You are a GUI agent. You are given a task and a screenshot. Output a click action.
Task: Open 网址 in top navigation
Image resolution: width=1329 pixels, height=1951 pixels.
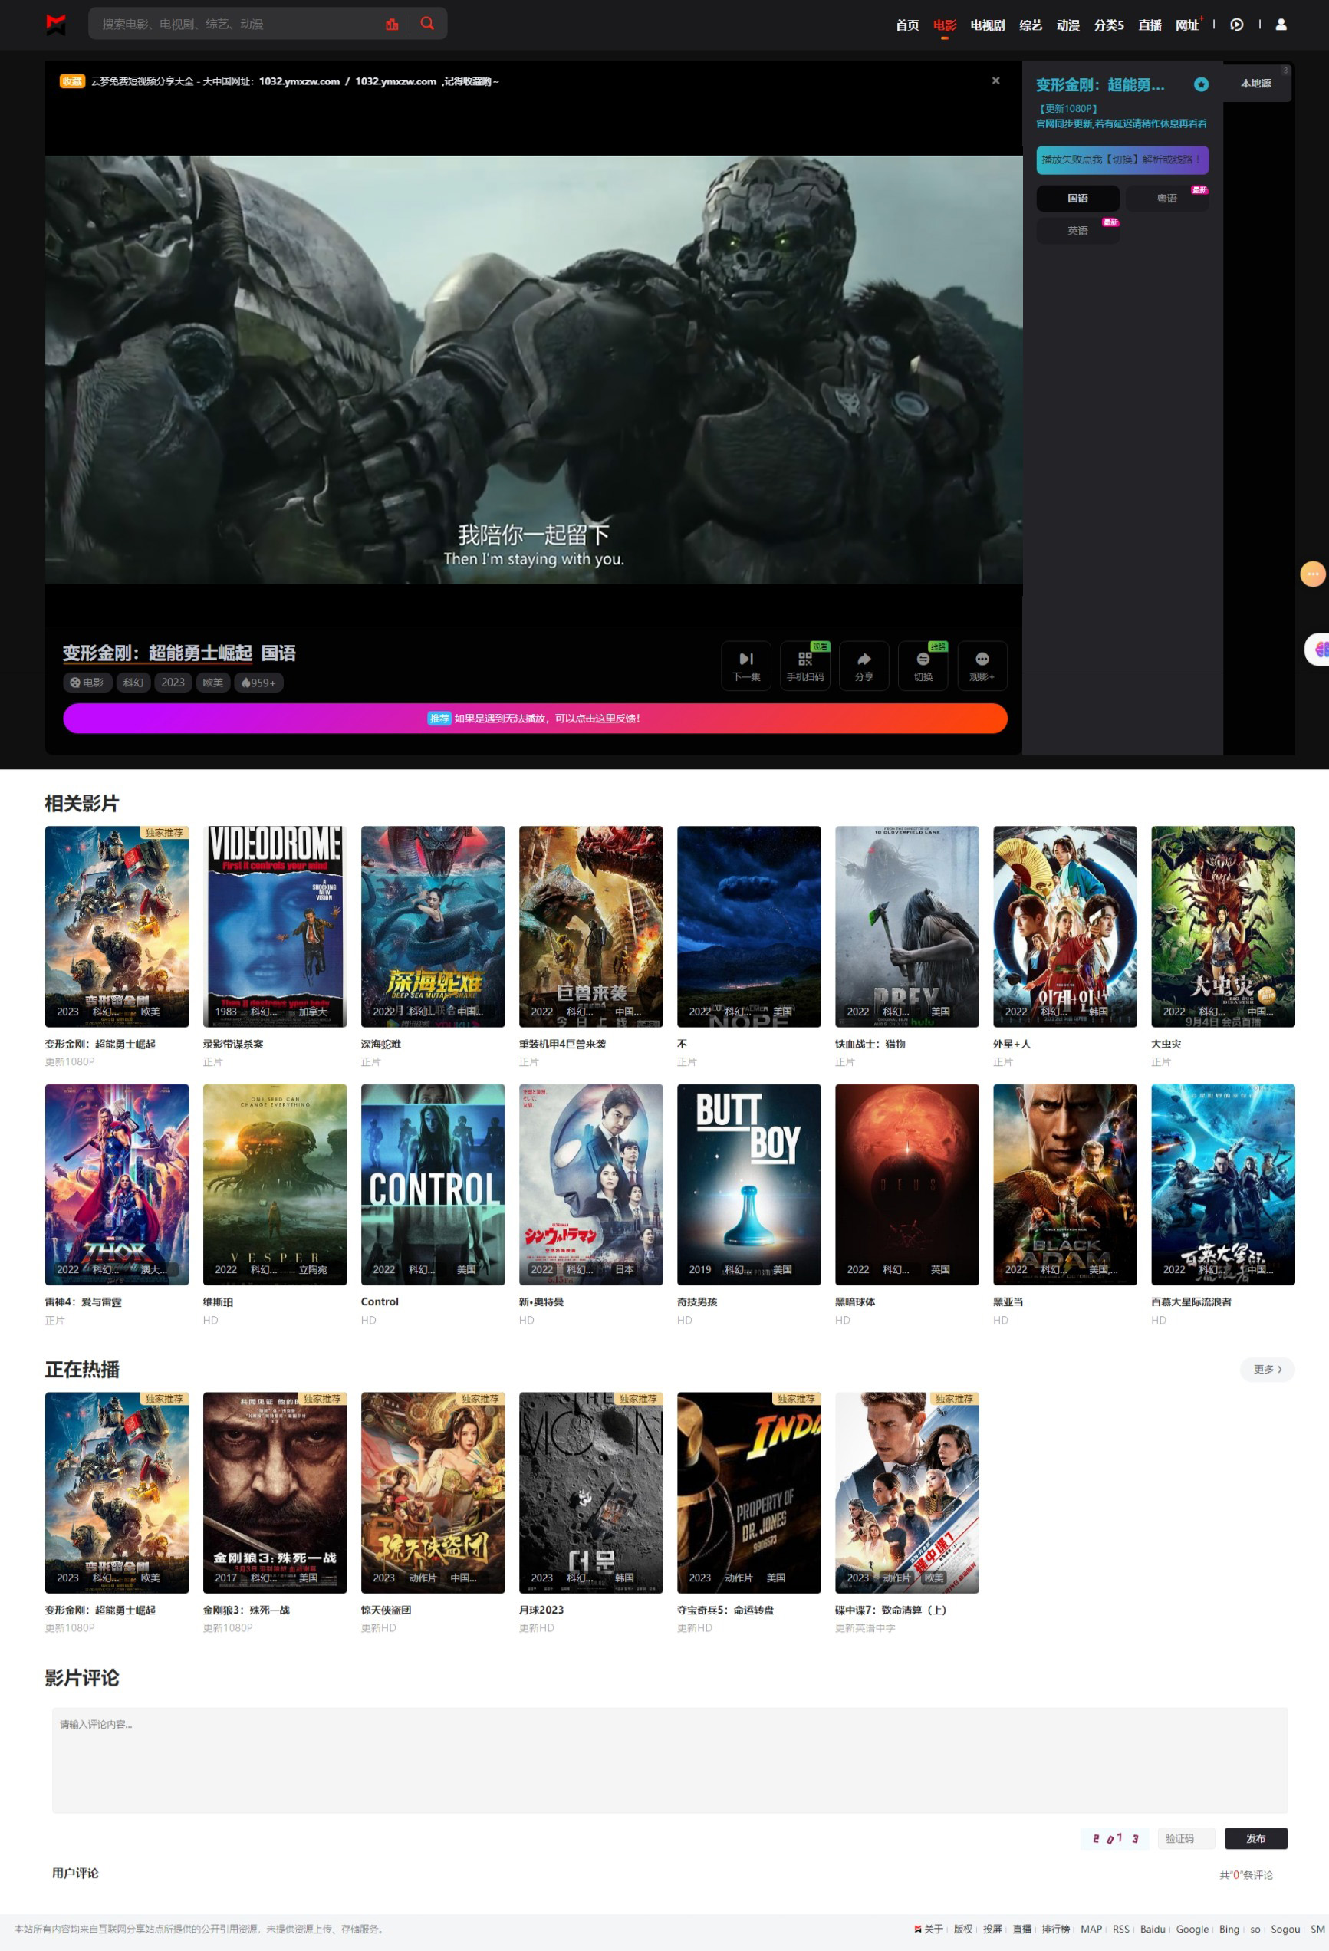coord(1187,25)
